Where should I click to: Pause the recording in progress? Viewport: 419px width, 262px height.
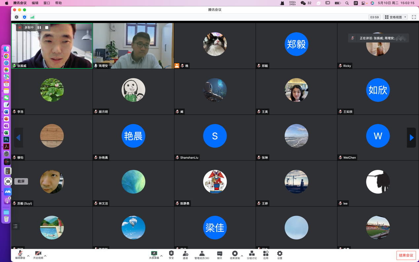tap(39, 27)
